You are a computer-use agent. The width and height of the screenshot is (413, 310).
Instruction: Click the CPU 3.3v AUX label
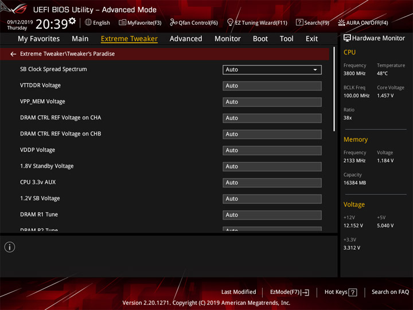(x=38, y=182)
